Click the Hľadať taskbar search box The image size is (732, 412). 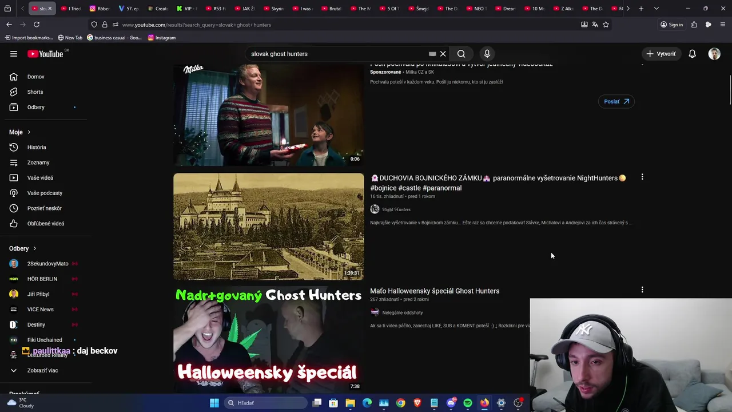pyautogui.click(x=265, y=403)
